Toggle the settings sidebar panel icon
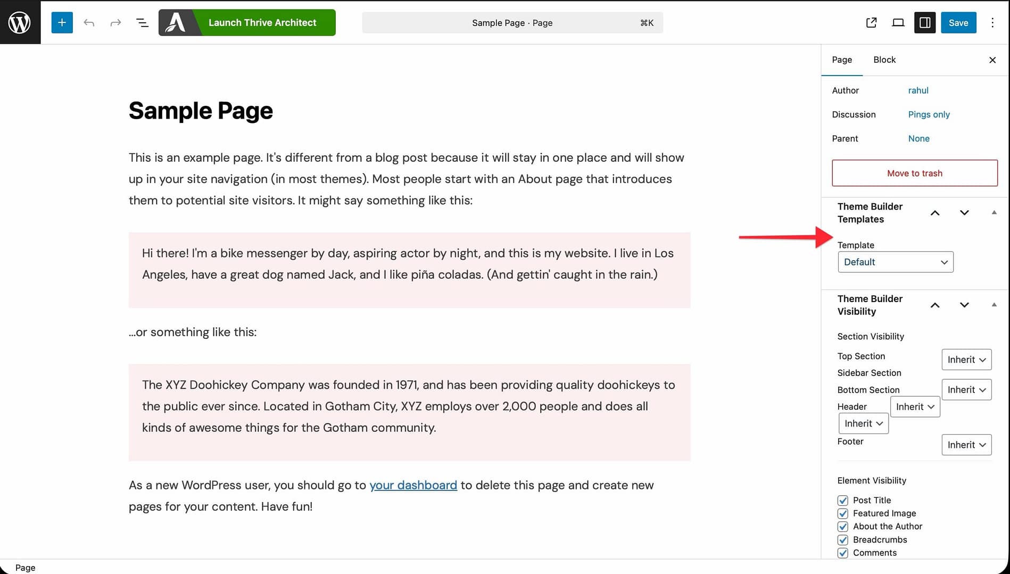The height and width of the screenshot is (574, 1010). [925, 22]
